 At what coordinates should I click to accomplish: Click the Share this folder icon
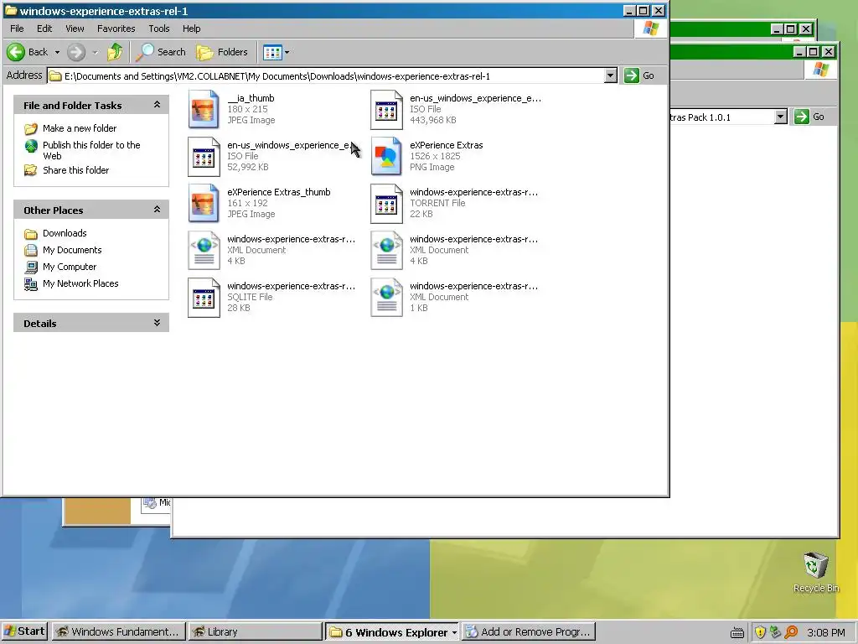(x=31, y=170)
